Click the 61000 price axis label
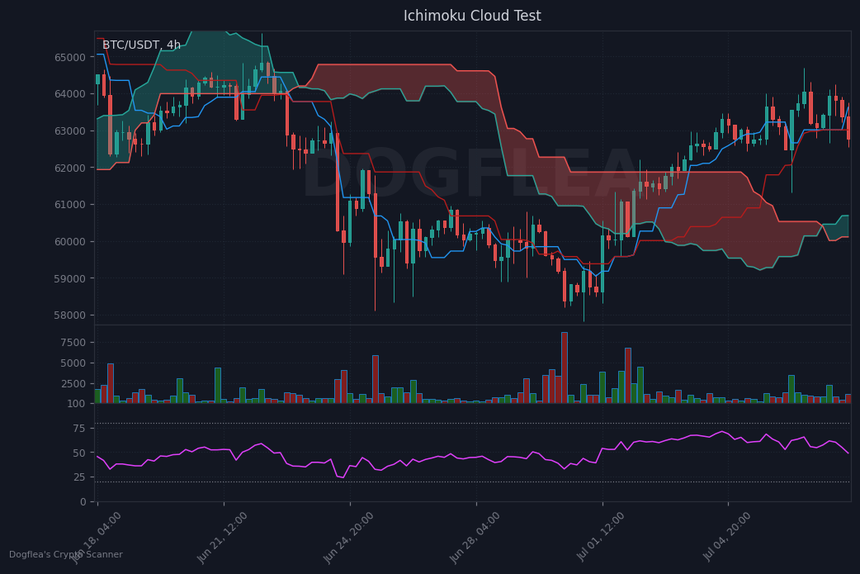This screenshot has width=860, height=574. [x=70, y=205]
